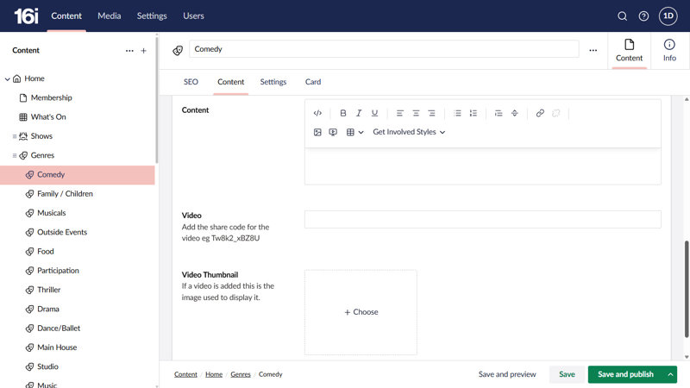Create new content with plus icon
Screen dimensions: 690x388
click(x=143, y=51)
